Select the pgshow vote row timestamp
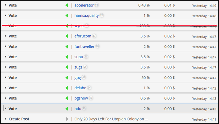The width and height of the screenshot is (219, 124). [204, 98]
